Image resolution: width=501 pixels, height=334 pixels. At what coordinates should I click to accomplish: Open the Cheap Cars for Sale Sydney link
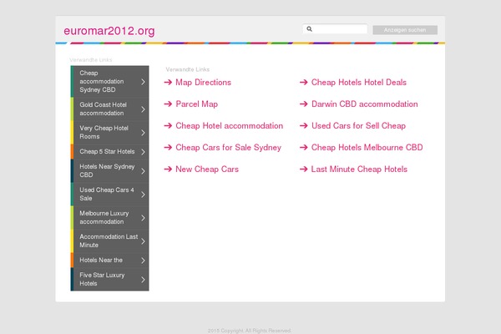229,148
